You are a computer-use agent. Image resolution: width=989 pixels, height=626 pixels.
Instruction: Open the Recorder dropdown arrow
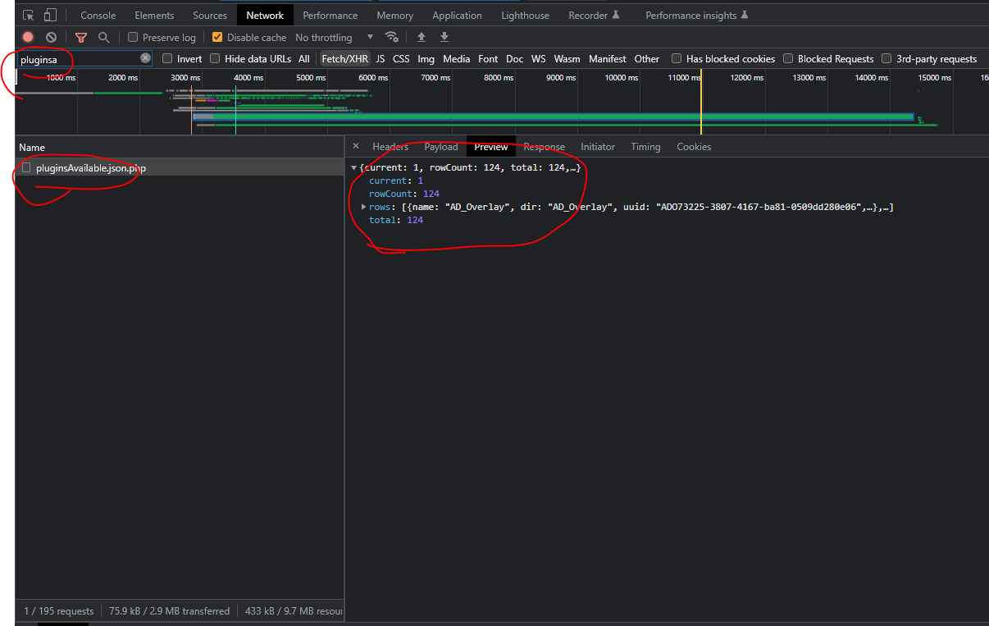pyautogui.click(x=617, y=15)
